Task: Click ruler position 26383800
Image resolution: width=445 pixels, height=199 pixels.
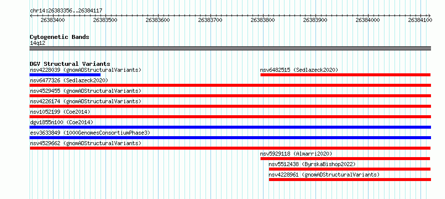Action: (x=263, y=20)
